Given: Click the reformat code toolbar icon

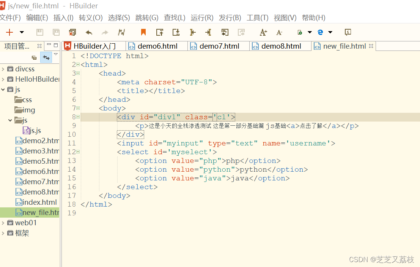Looking at the screenshot, I should (121, 32).
